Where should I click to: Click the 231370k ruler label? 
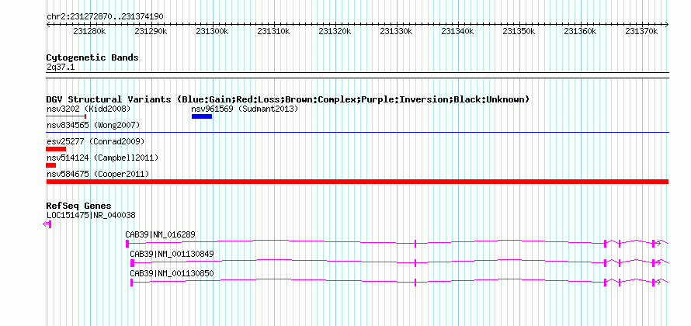[641, 31]
